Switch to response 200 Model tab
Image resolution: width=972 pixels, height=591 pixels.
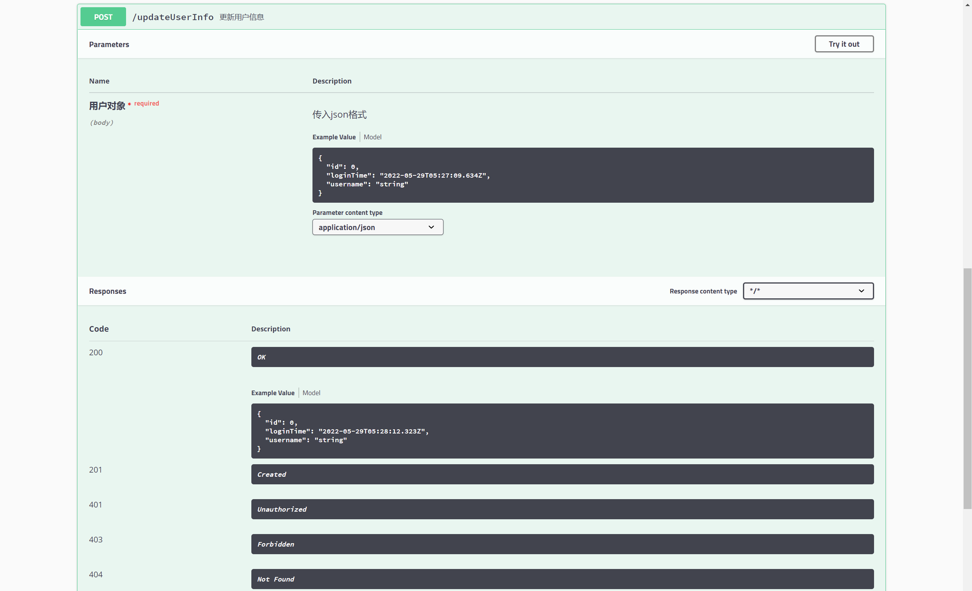click(x=311, y=393)
